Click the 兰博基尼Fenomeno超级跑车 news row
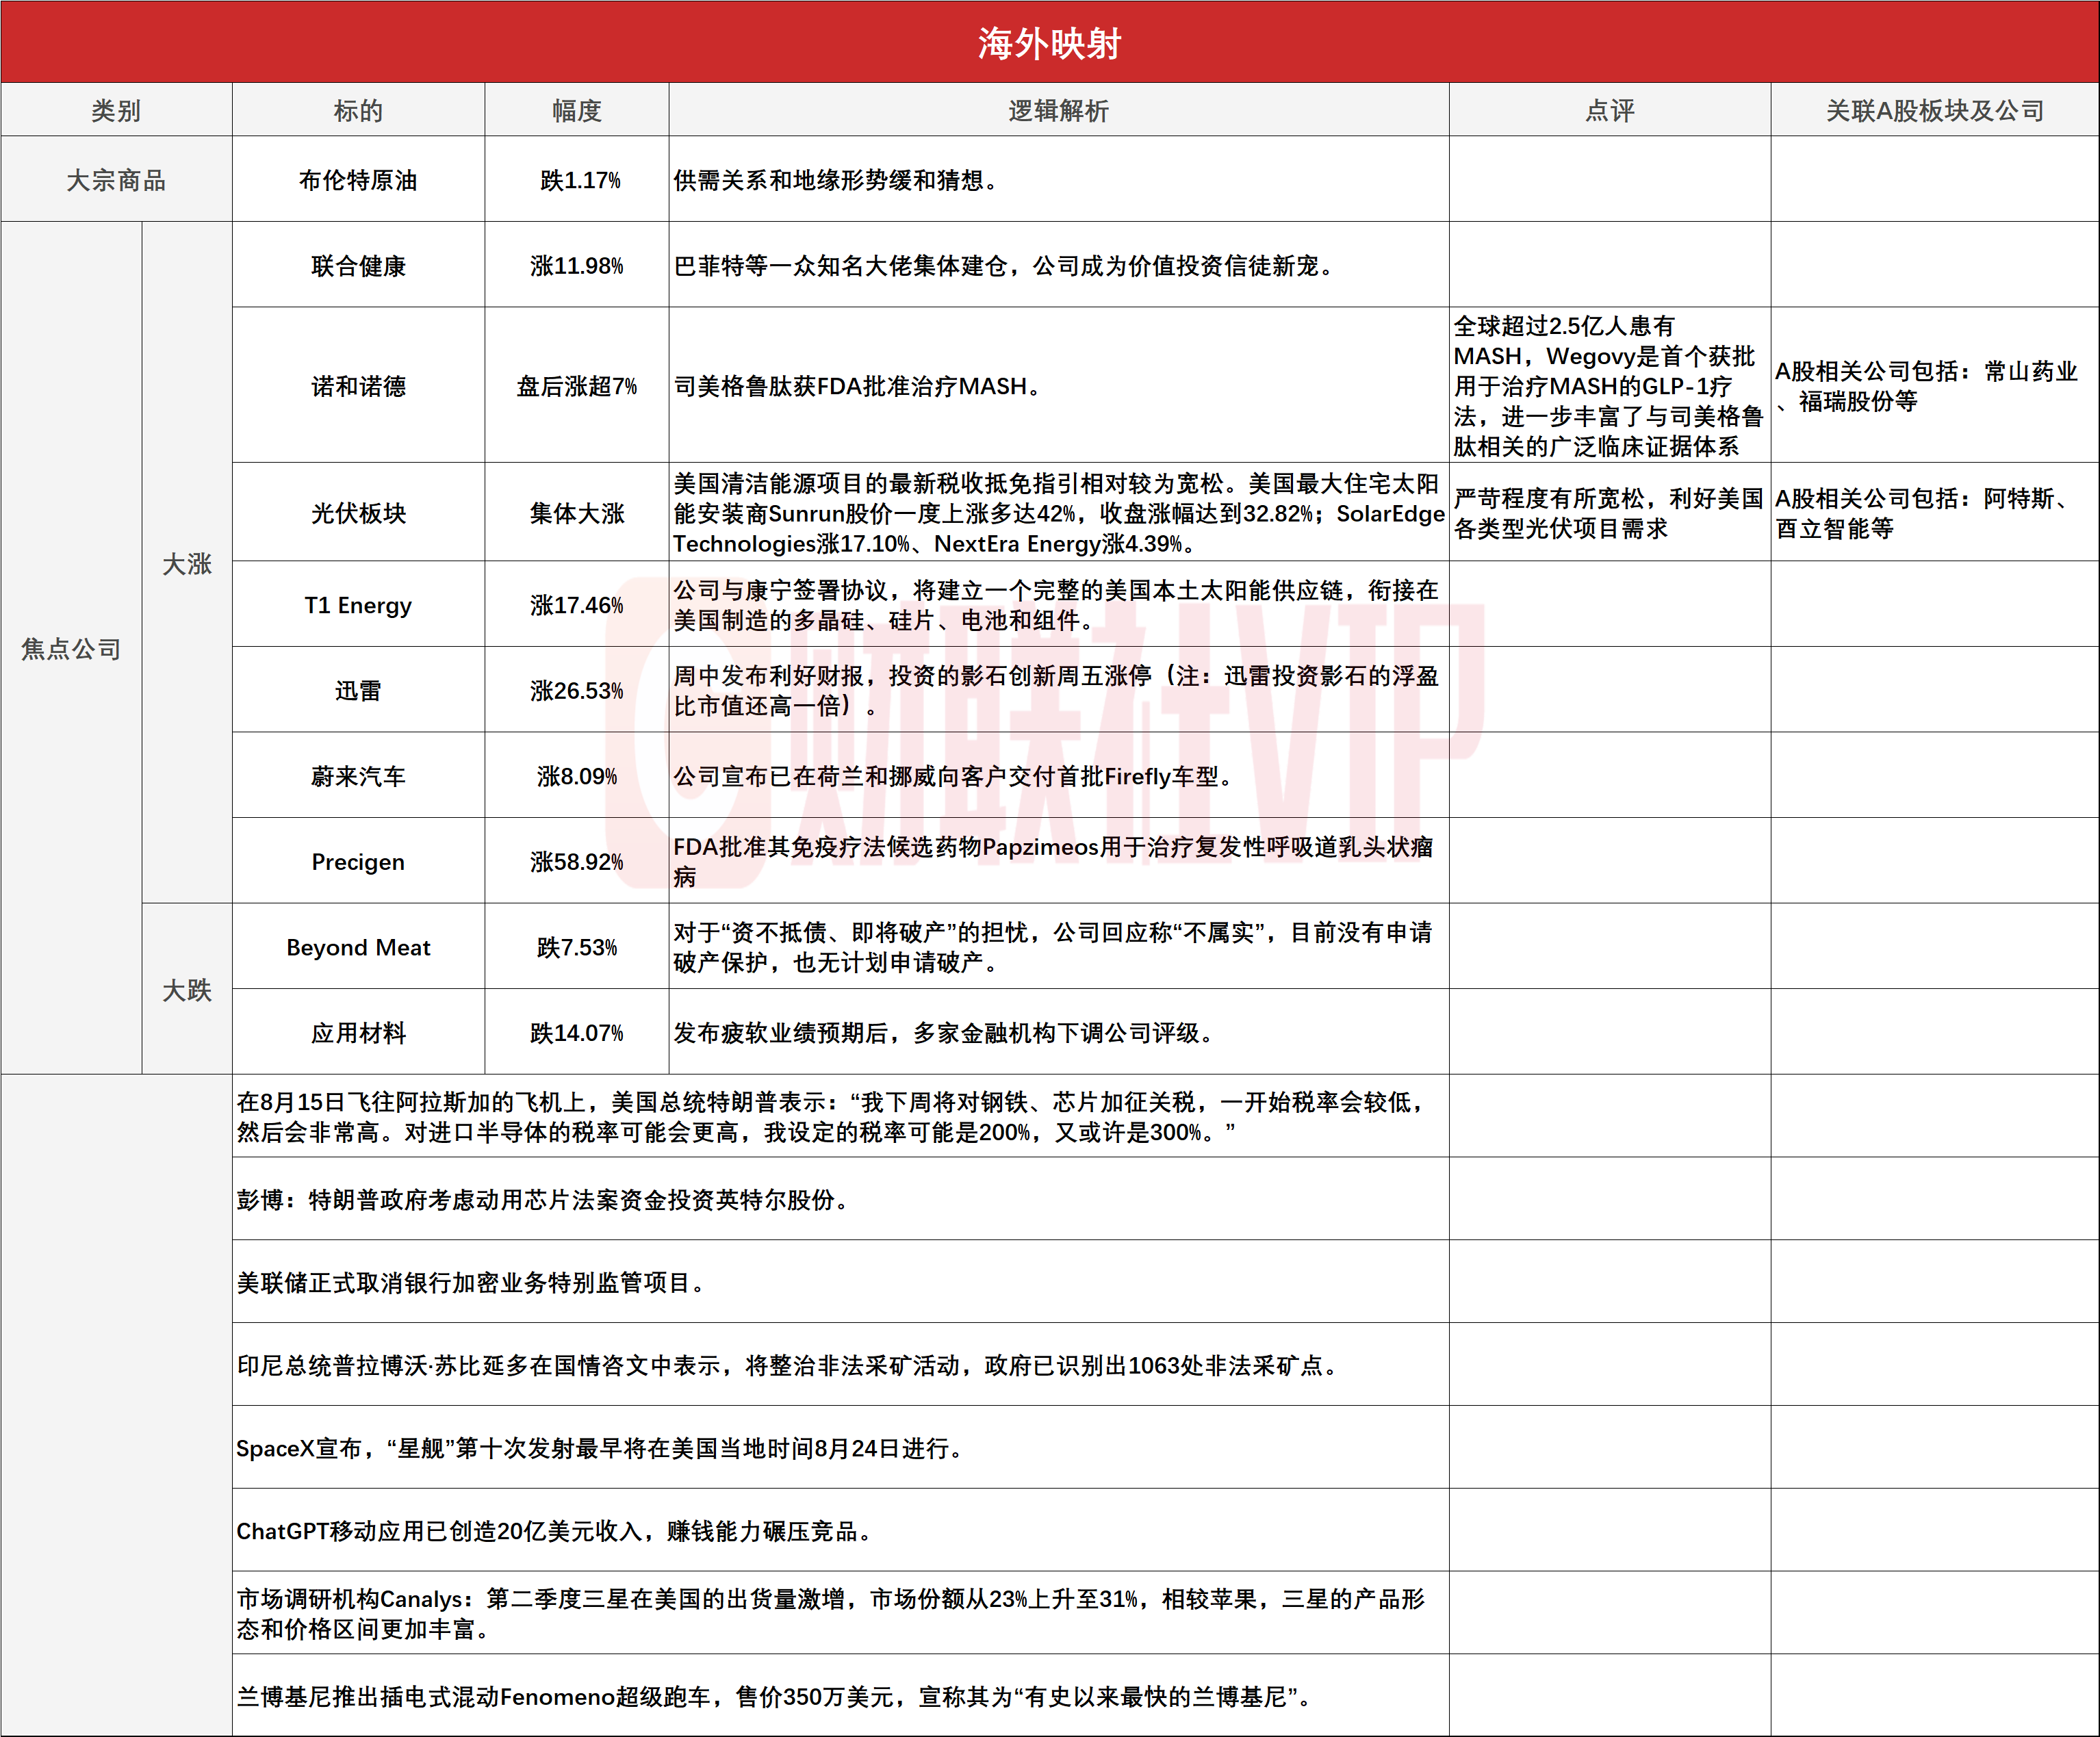Image resolution: width=2100 pixels, height=1737 pixels. pyautogui.click(x=840, y=1696)
